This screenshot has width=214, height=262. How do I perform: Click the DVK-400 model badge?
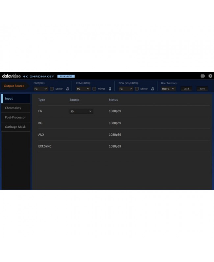pyautogui.click(x=66, y=76)
